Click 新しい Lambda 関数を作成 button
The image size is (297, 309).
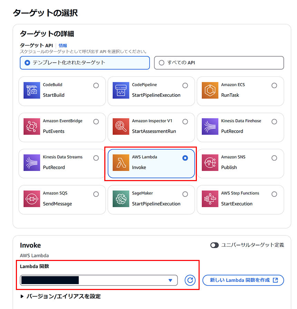pyautogui.click(x=243, y=280)
